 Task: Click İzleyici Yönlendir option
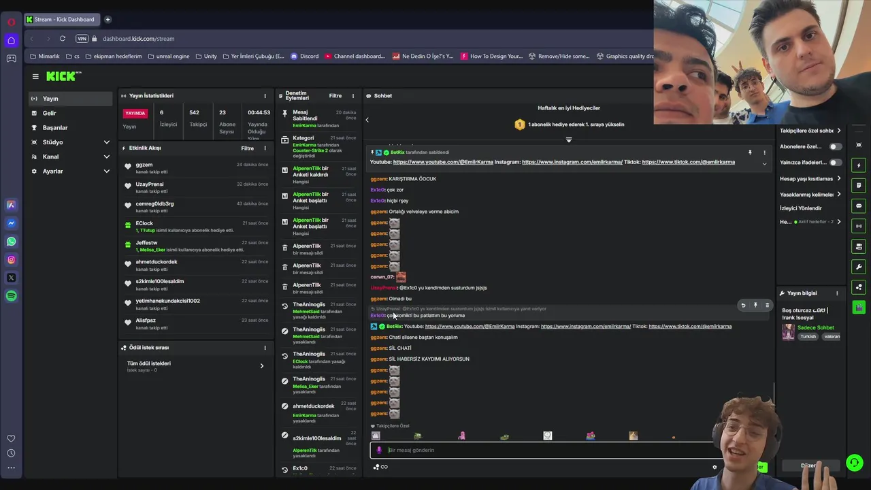801,208
